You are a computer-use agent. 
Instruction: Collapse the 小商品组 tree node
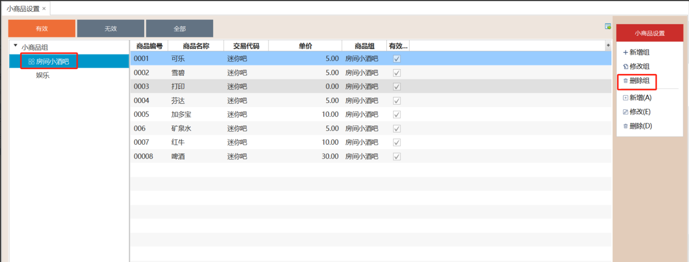pyautogui.click(x=16, y=46)
